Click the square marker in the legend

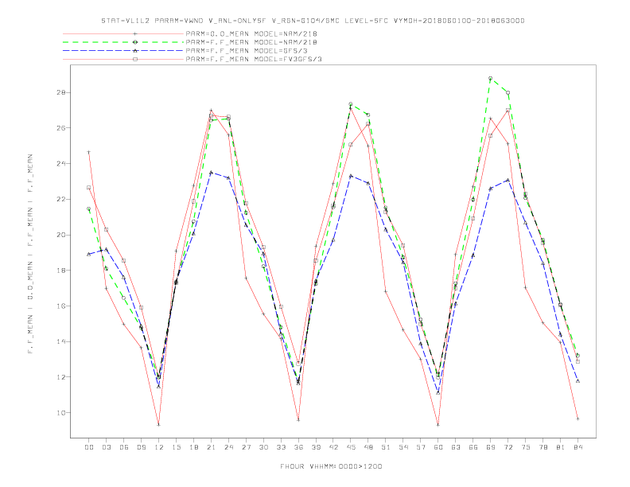(x=135, y=59)
